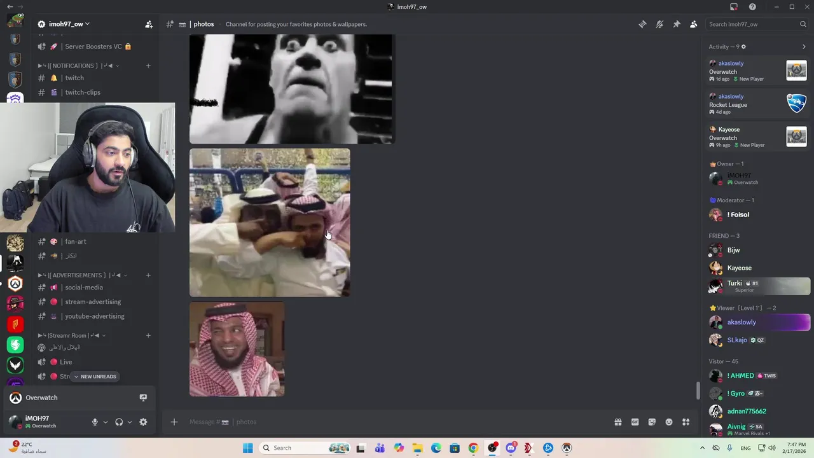Open the Help question mark icon
This screenshot has height=458, width=814.
pyautogui.click(x=752, y=7)
